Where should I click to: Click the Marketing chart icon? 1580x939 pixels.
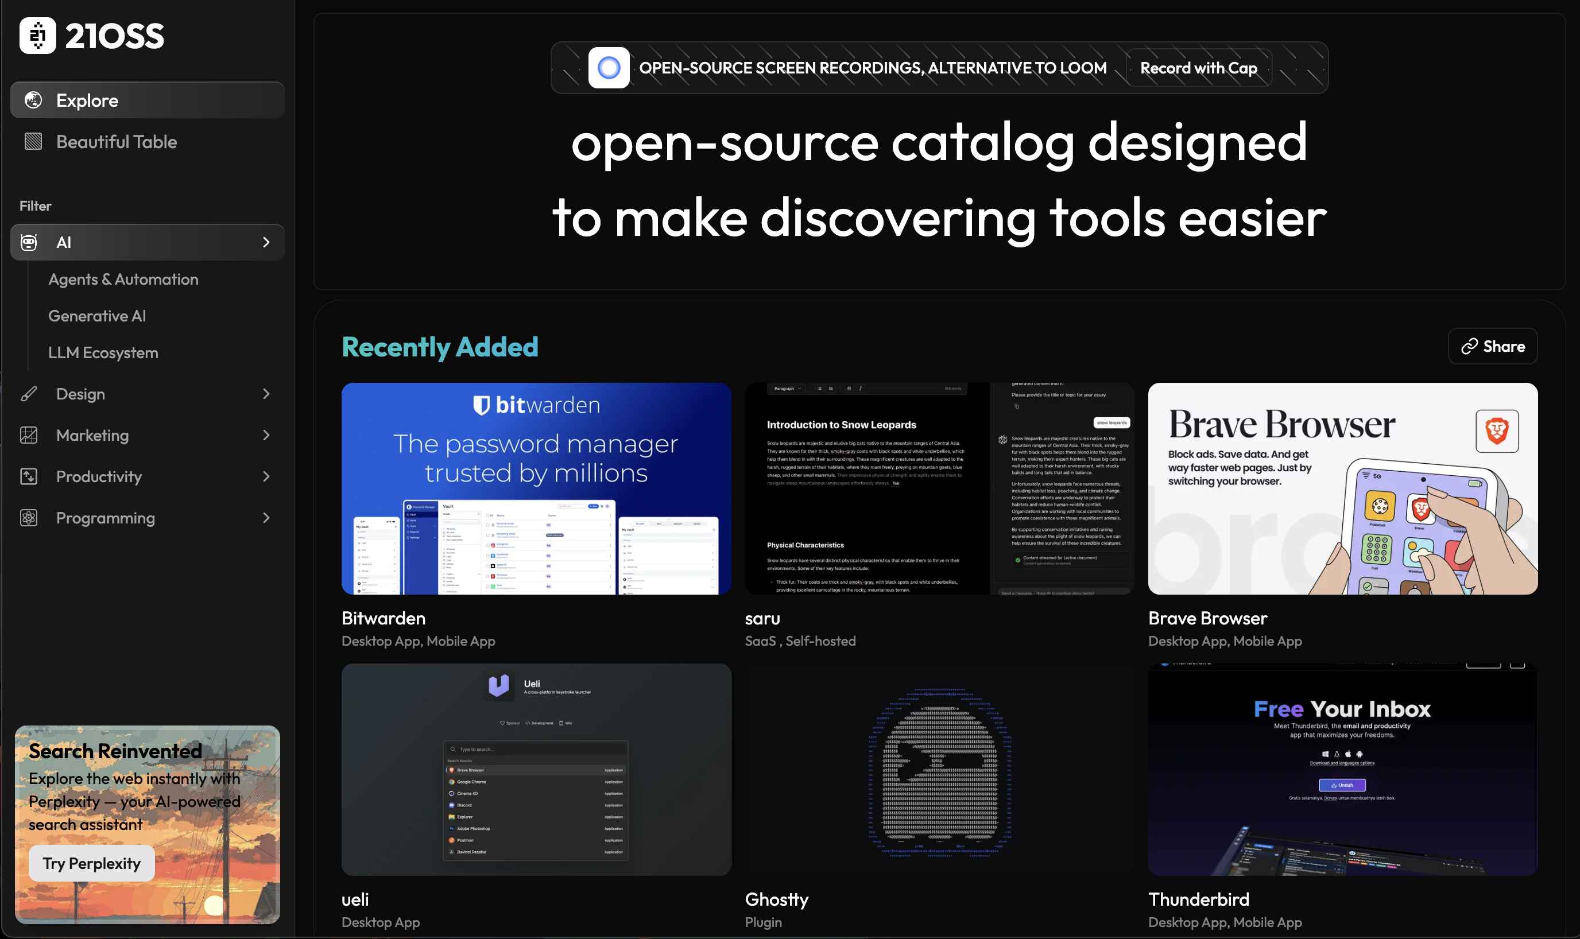[x=29, y=435]
